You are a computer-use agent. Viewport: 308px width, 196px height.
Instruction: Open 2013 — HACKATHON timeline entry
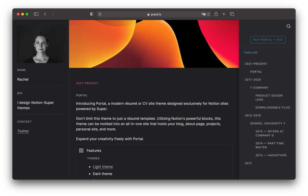[271, 155]
